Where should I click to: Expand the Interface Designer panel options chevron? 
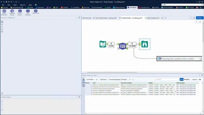click(77, 97)
